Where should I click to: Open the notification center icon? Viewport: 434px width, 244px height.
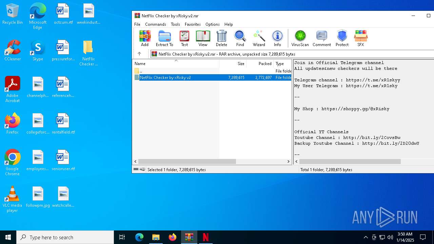pyautogui.click(x=423, y=237)
